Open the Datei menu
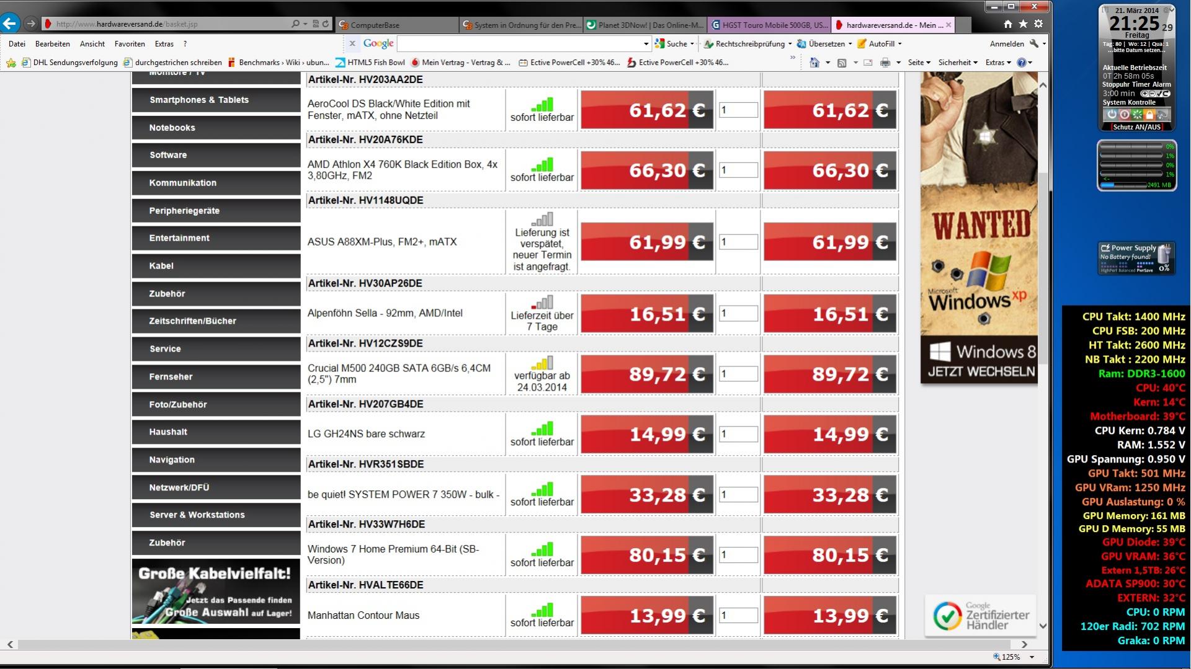Screen dimensions: 1191x669 click(17, 44)
